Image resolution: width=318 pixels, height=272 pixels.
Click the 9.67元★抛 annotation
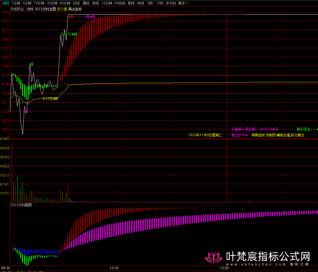[x=69, y=34]
